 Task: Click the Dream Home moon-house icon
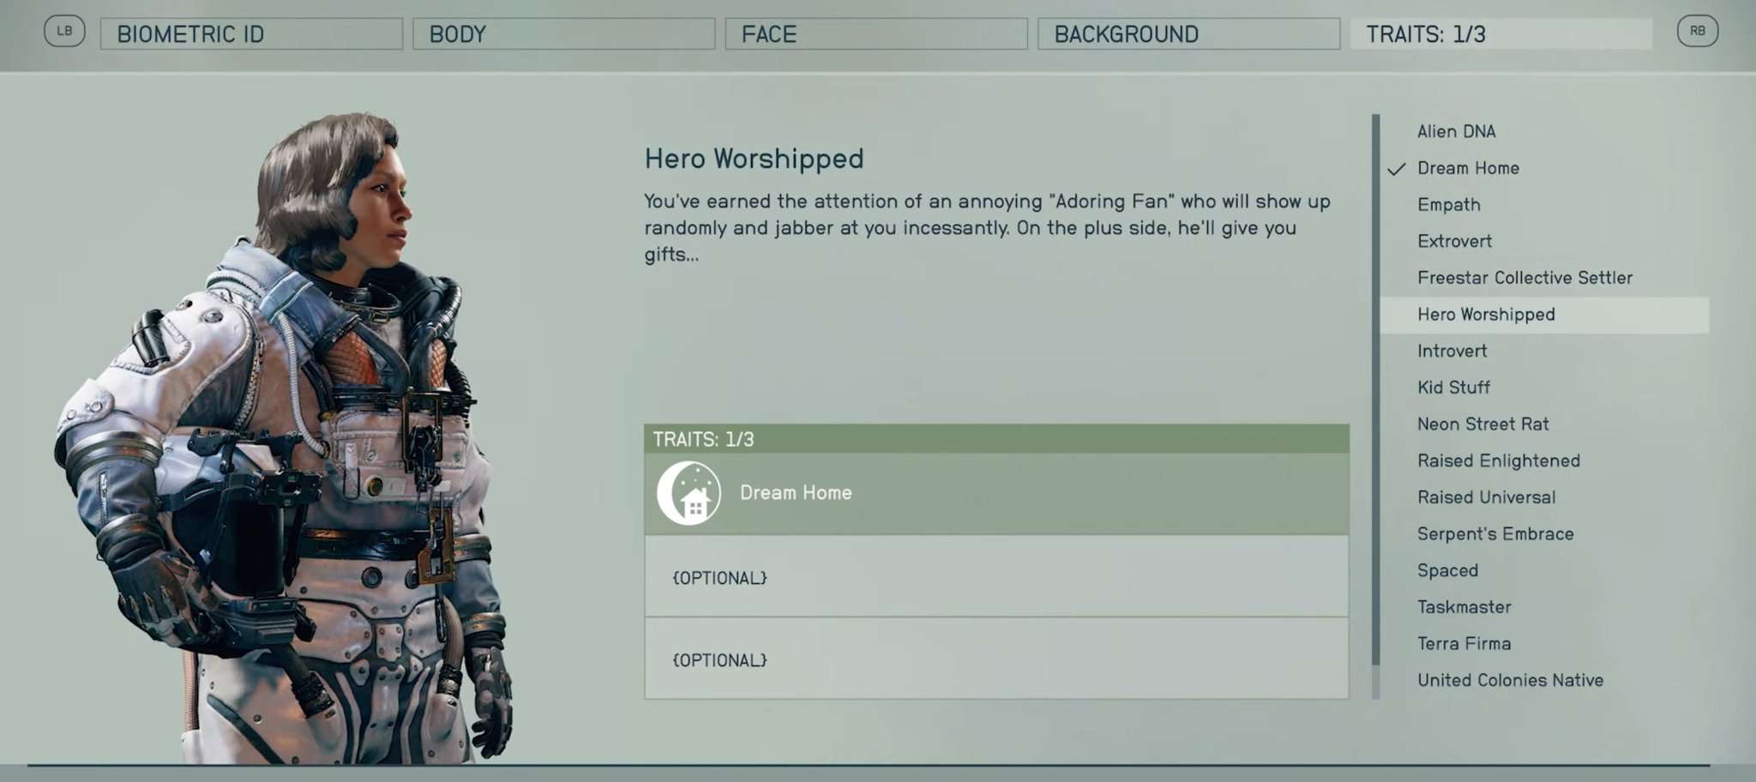tap(689, 493)
